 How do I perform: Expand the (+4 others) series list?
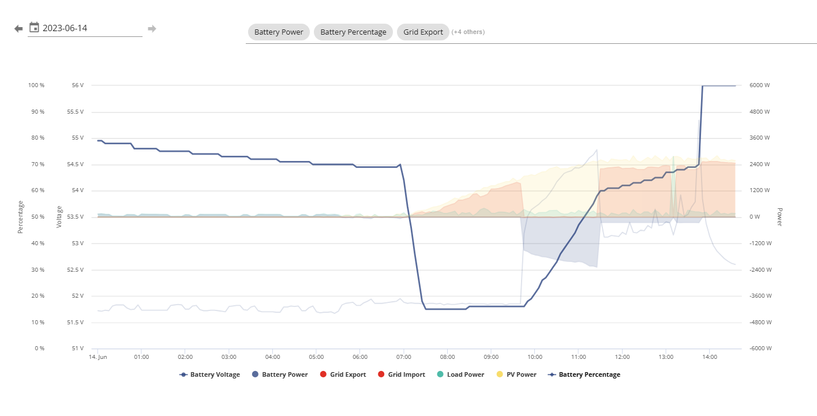(x=468, y=32)
